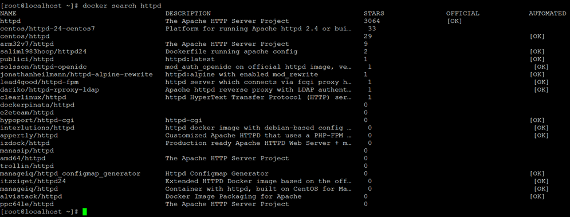The image size is (570, 217).
Task: Click the [OK] for centos/httpd automated
Action: click(x=537, y=36)
